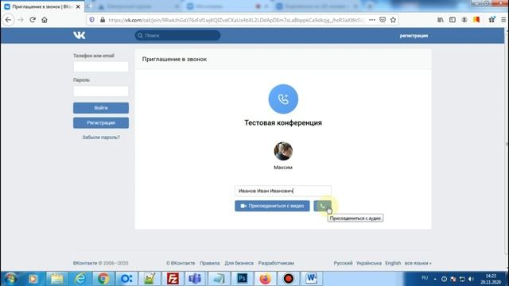The image size is (509, 286).
Task: Click the volume speaker tray icon
Action: point(471,279)
